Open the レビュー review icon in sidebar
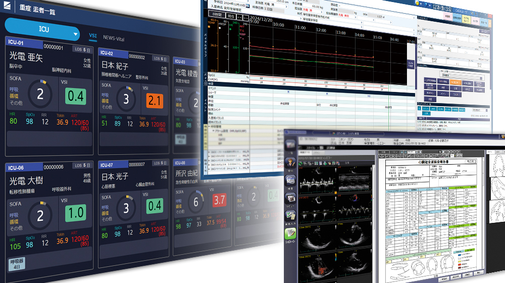This screenshot has width=505, height=283. [x=290, y=198]
